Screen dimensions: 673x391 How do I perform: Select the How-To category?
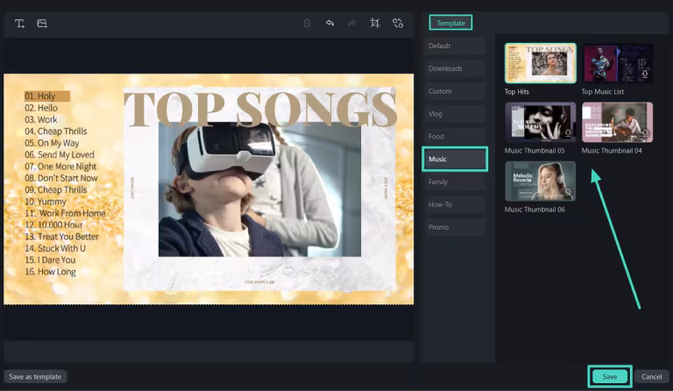coord(454,205)
